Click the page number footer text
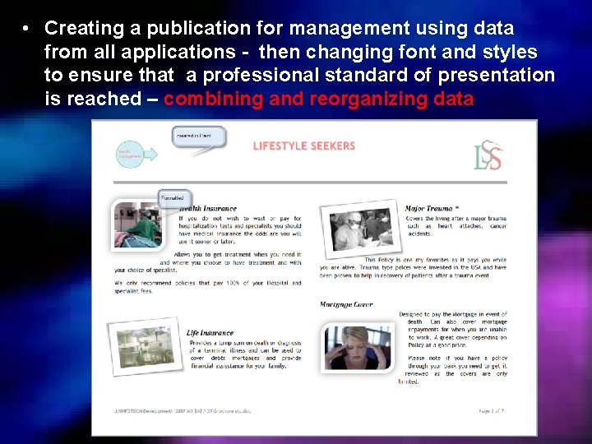Image resolution: width=592 pixels, height=444 pixels. click(x=491, y=411)
